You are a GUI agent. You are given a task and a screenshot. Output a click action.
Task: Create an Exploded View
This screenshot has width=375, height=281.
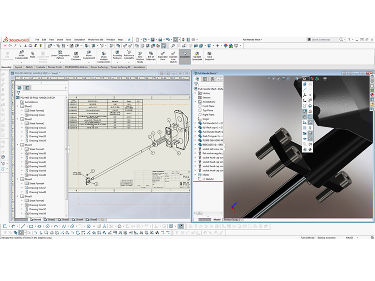(163, 56)
